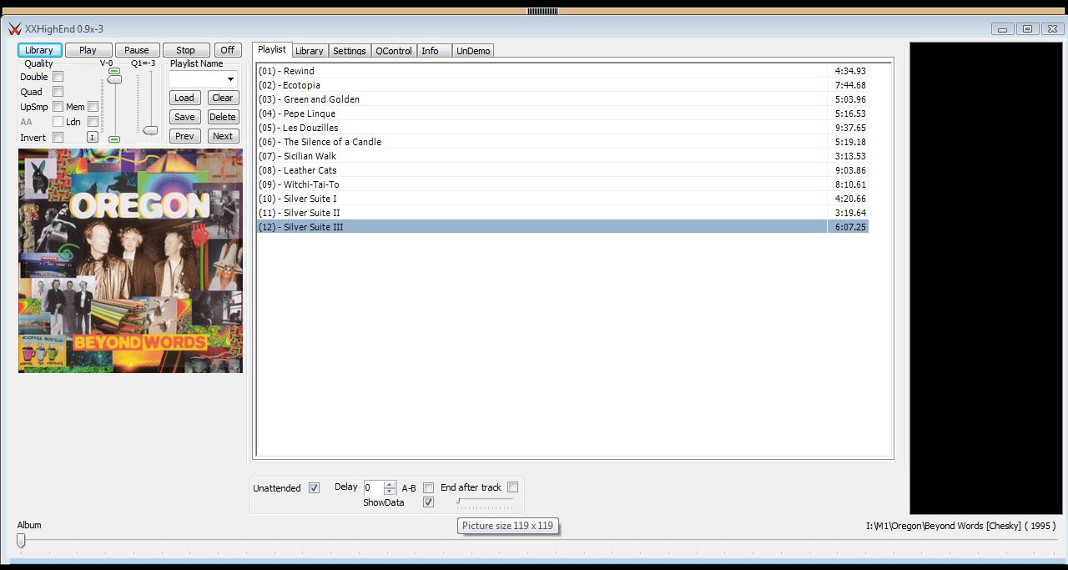Click the Delay number input field
Screen dimensions: 1068x570
click(373, 488)
